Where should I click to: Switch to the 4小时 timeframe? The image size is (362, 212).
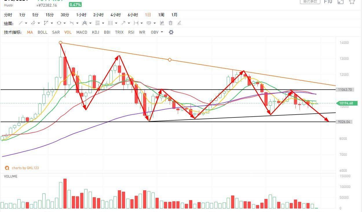tap(116, 15)
